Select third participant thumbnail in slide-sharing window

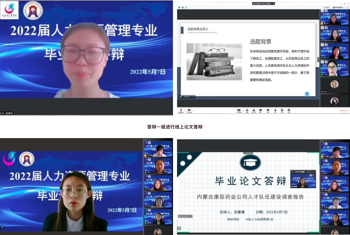point(334,51)
